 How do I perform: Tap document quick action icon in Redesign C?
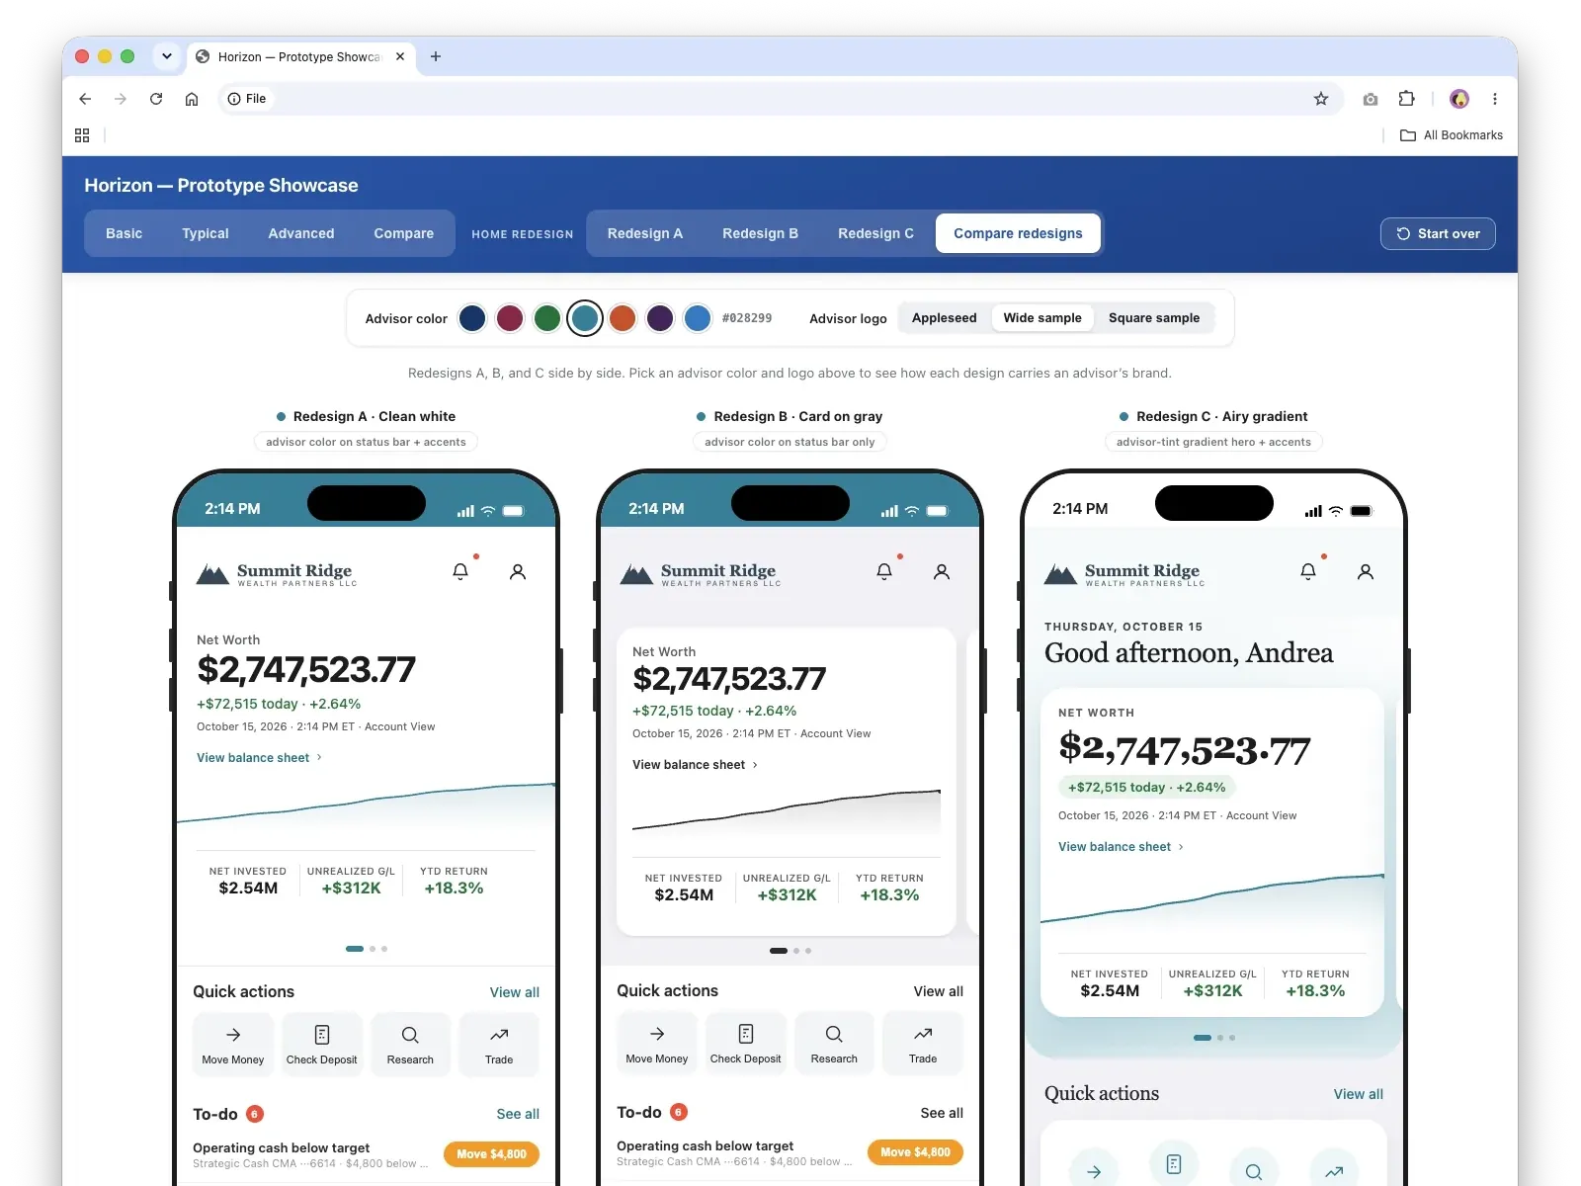tap(1174, 1163)
